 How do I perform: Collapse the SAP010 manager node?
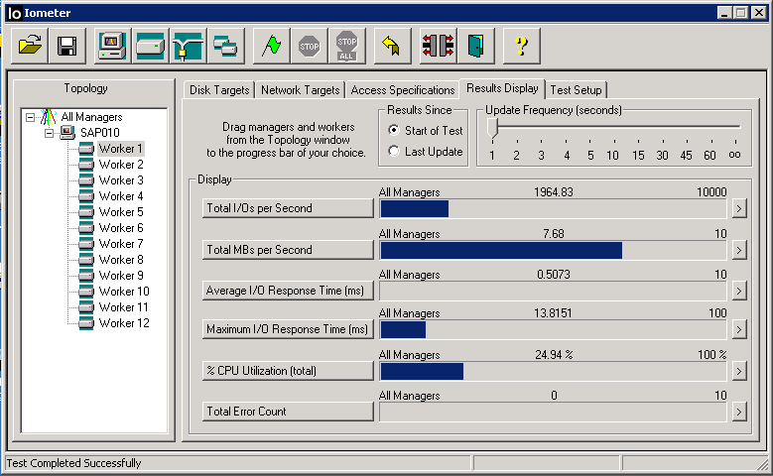[49, 133]
